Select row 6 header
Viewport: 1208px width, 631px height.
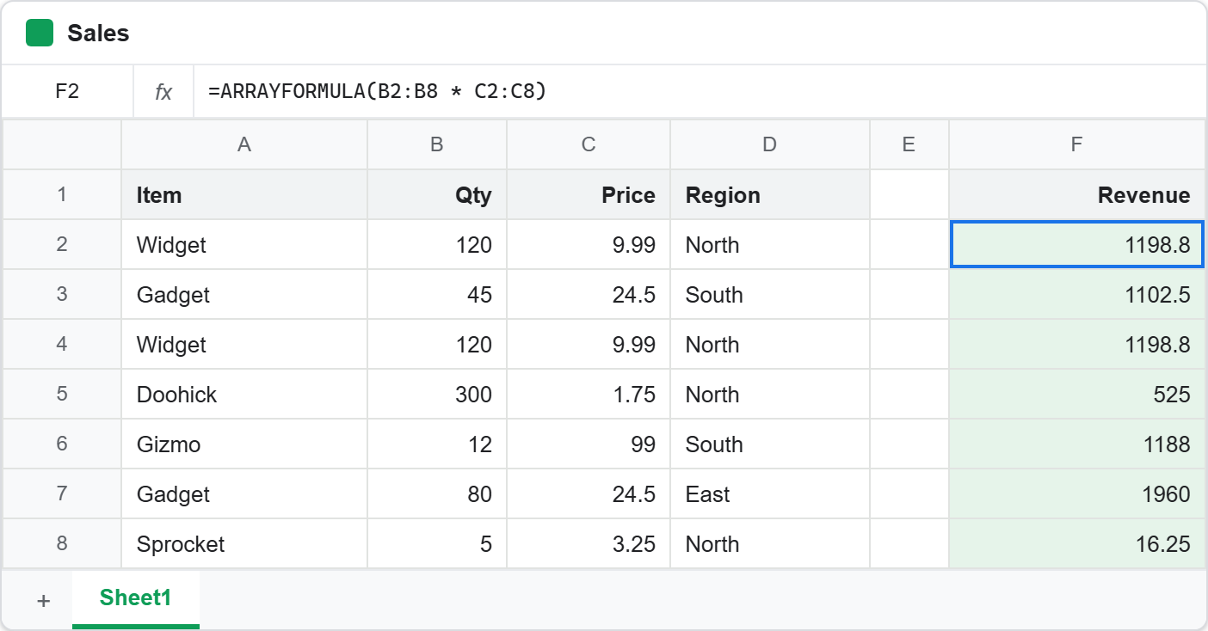point(62,444)
